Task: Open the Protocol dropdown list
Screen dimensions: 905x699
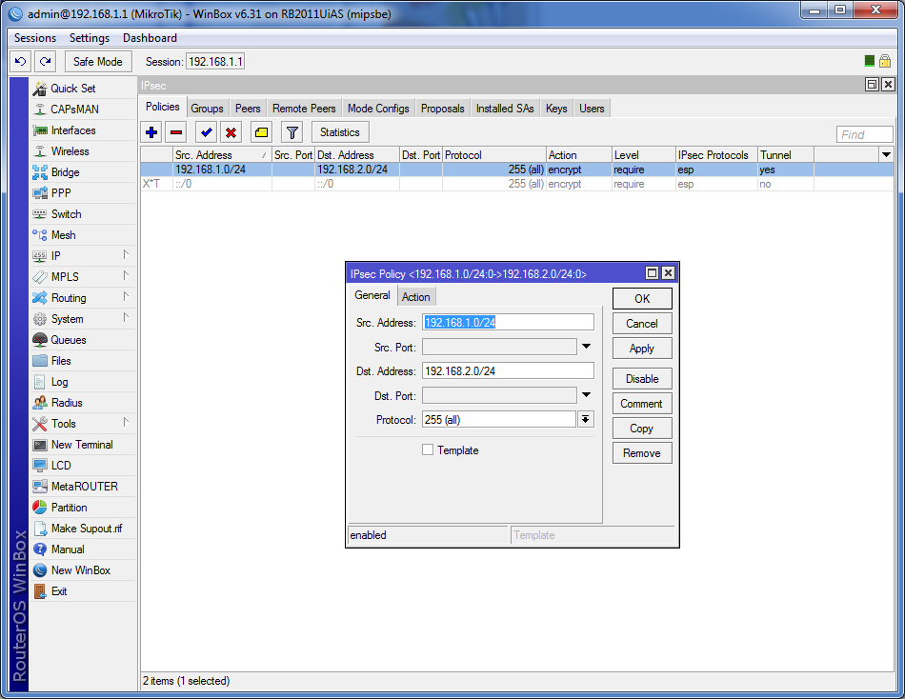Action: 586,420
